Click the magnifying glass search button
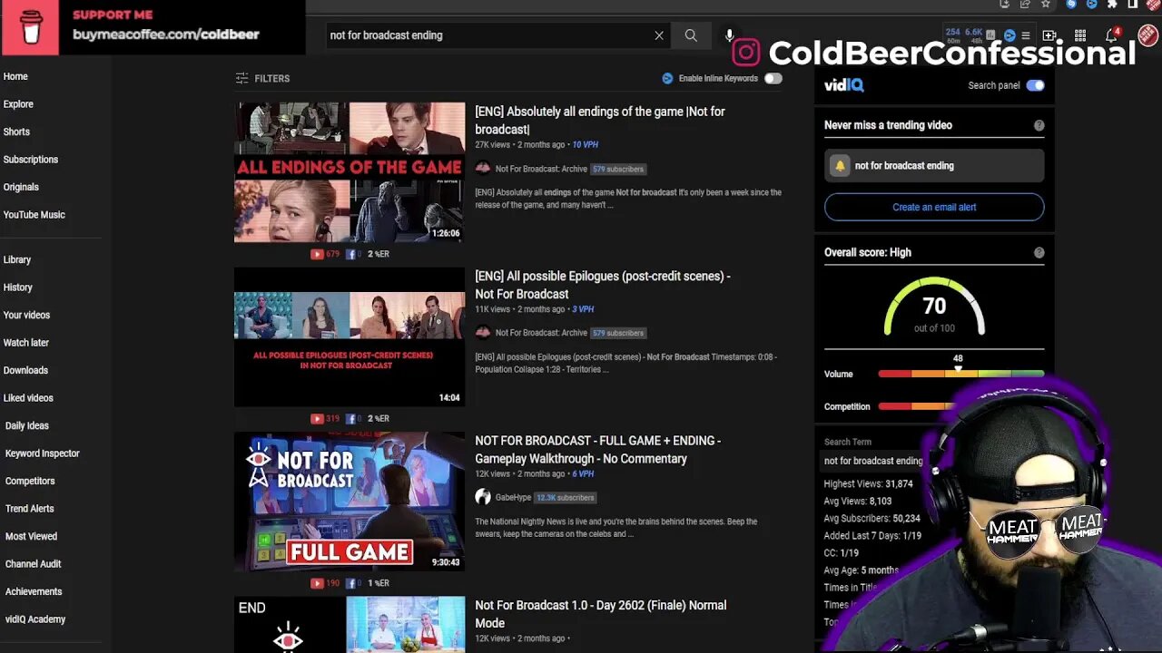The width and height of the screenshot is (1162, 653). click(691, 35)
